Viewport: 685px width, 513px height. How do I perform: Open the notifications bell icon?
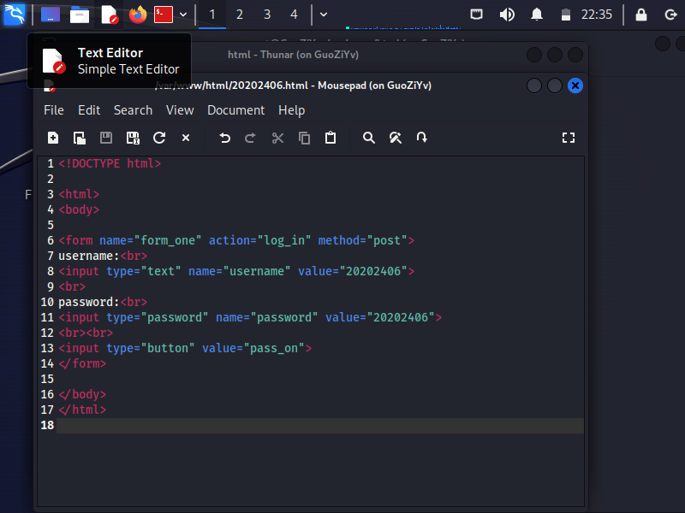tap(537, 15)
